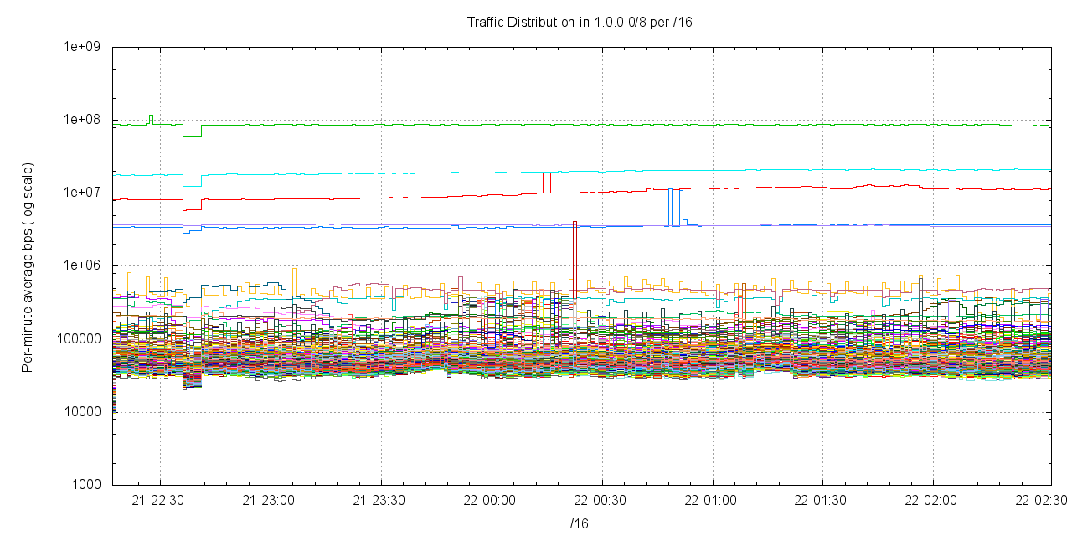The height and width of the screenshot is (536, 1072).
Task: Click the 22-01:00 time tick label
Action: (x=712, y=500)
